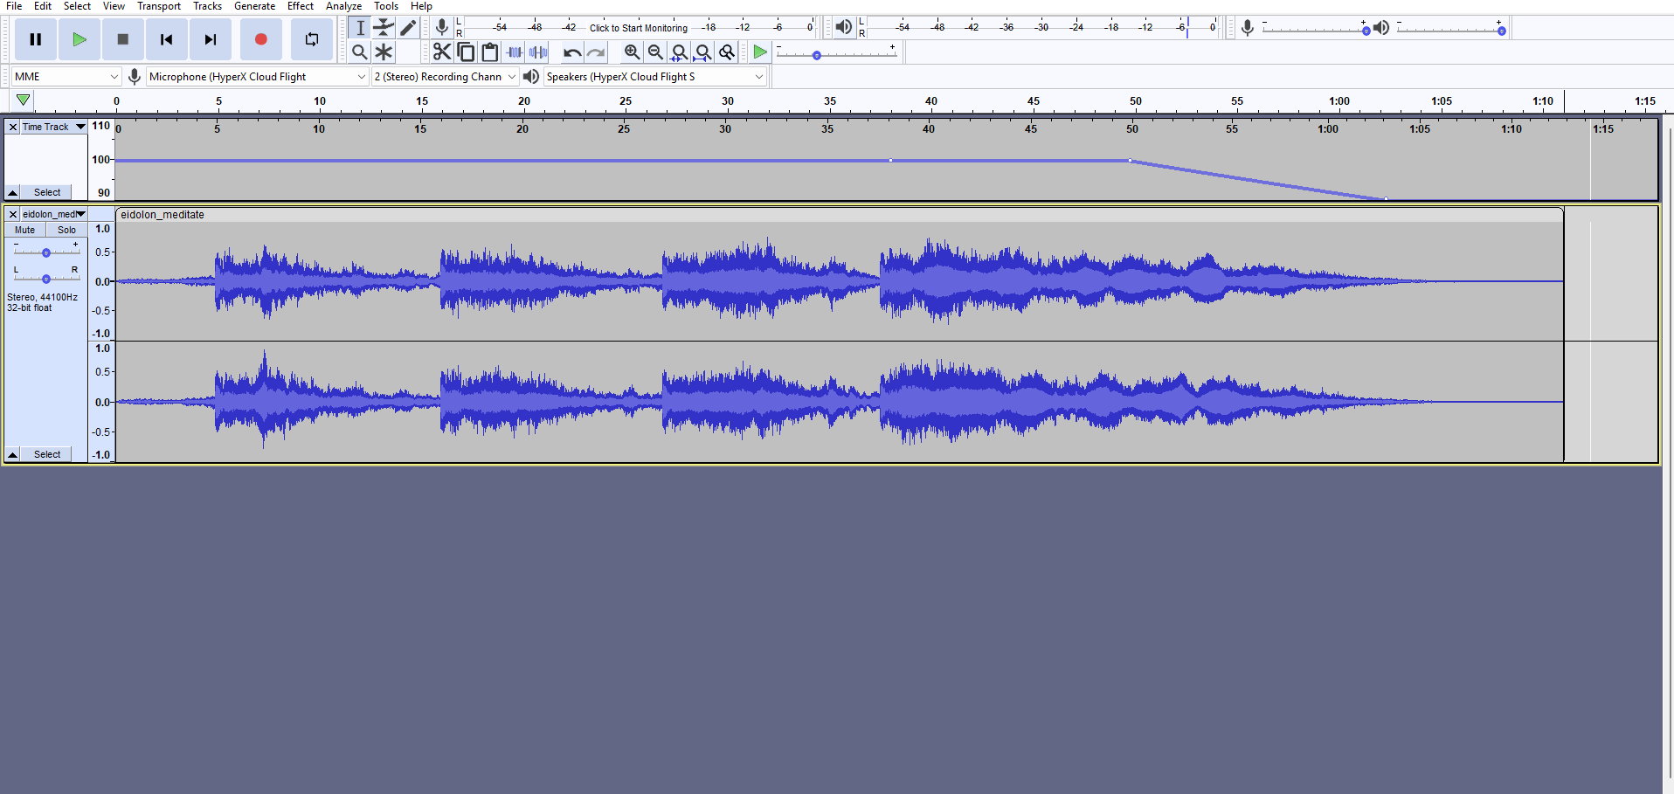Click the Fit selection to width icon
This screenshot has width=1674, height=794.
[679, 52]
